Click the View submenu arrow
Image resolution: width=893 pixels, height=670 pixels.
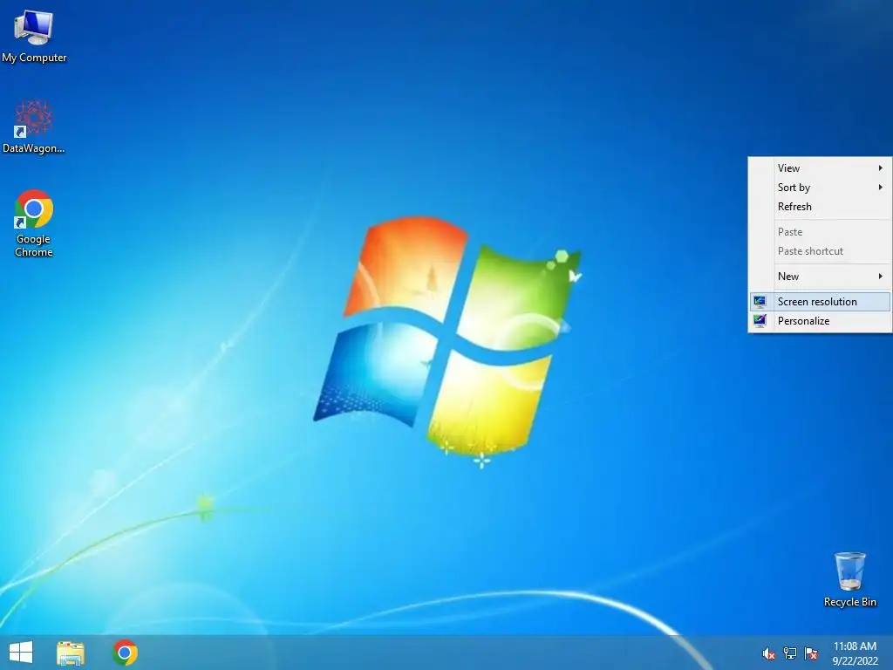pyautogui.click(x=881, y=168)
